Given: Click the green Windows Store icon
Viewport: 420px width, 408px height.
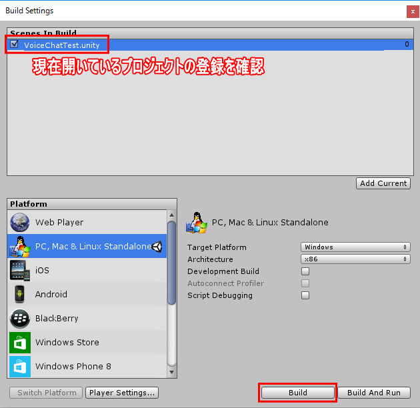Looking at the screenshot, I should pyautogui.click(x=20, y=343).
